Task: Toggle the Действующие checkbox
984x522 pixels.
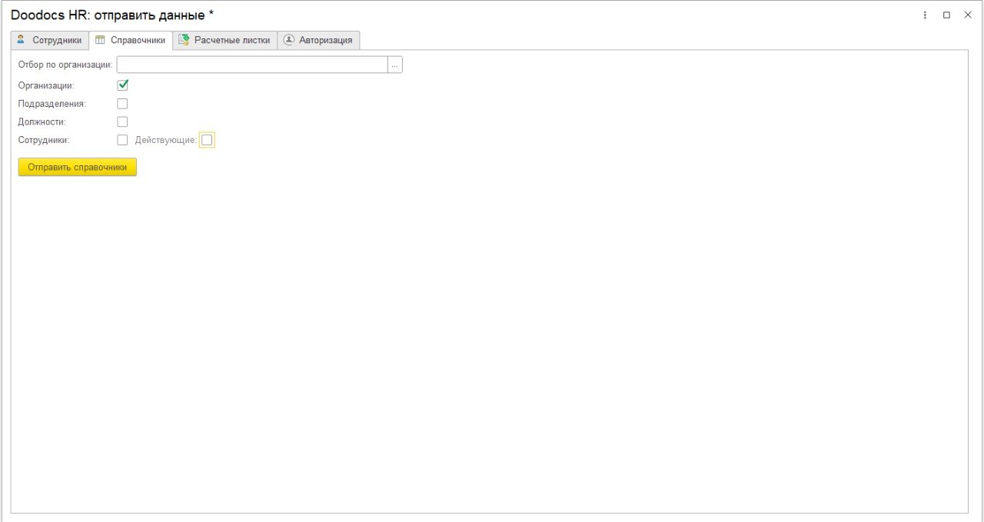Action: (x=207, y=140)
